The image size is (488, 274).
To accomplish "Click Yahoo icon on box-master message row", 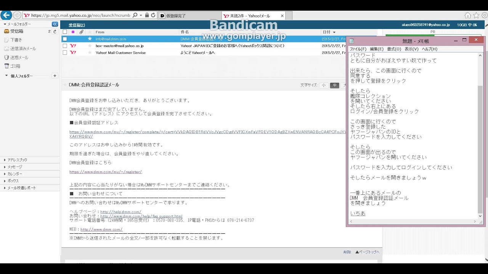I will pyautogui.click(x=73, y=46).
